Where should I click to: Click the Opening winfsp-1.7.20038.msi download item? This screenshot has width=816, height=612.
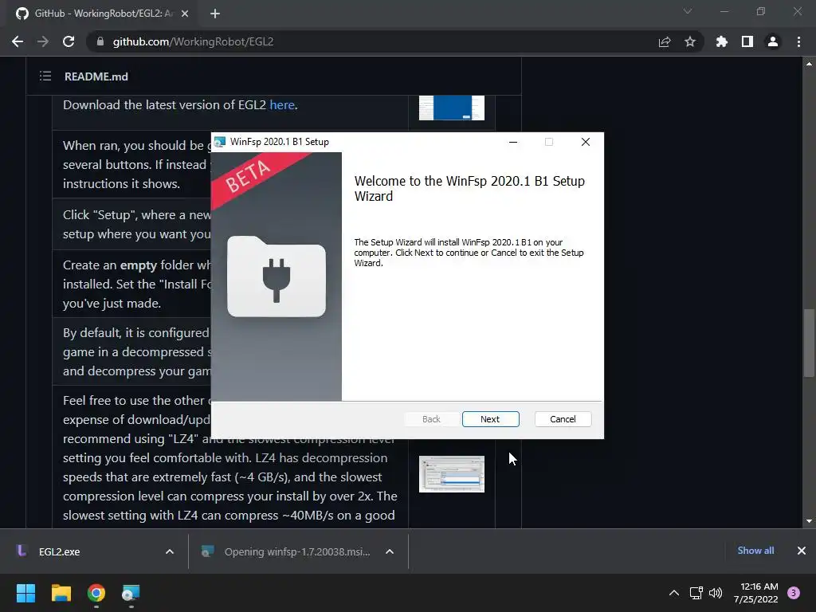tap(286, 551)
